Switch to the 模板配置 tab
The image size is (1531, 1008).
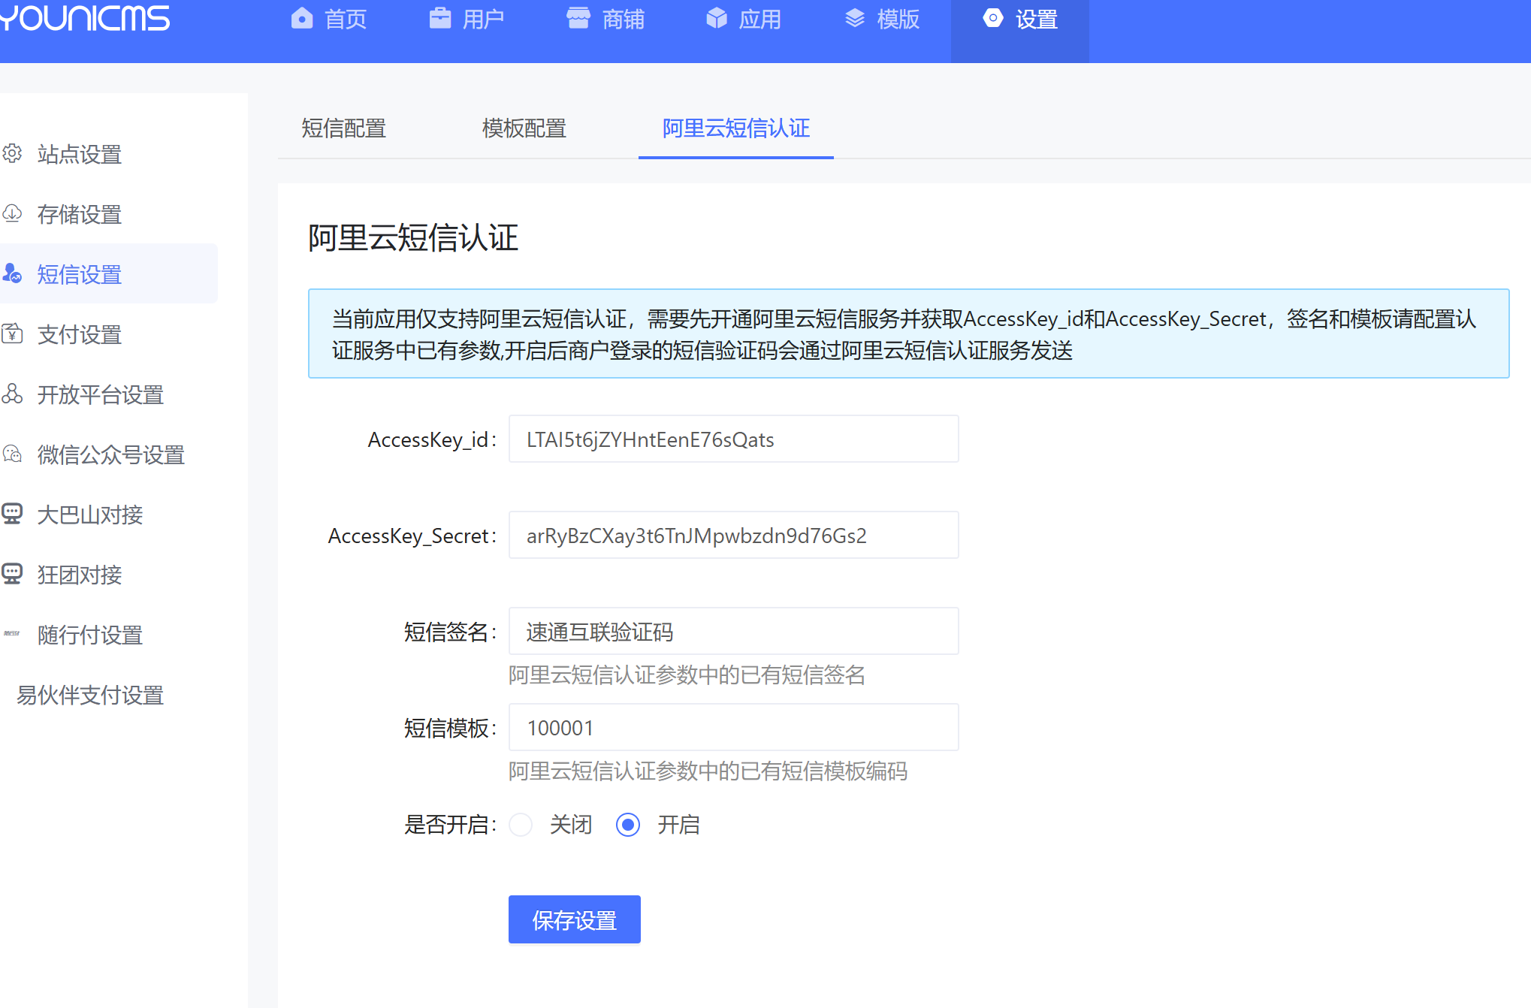pyautogui.click(x=524, y=128)
